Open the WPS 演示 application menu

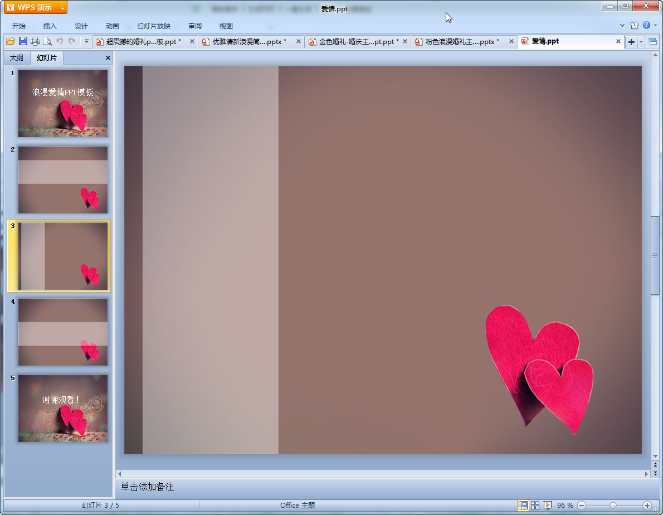[x=31, y=7]
